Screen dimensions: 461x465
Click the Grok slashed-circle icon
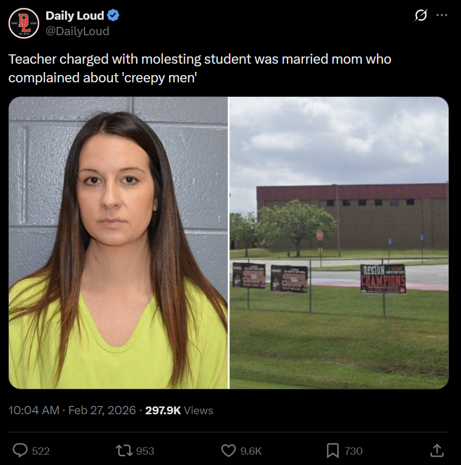click(421, 15)
